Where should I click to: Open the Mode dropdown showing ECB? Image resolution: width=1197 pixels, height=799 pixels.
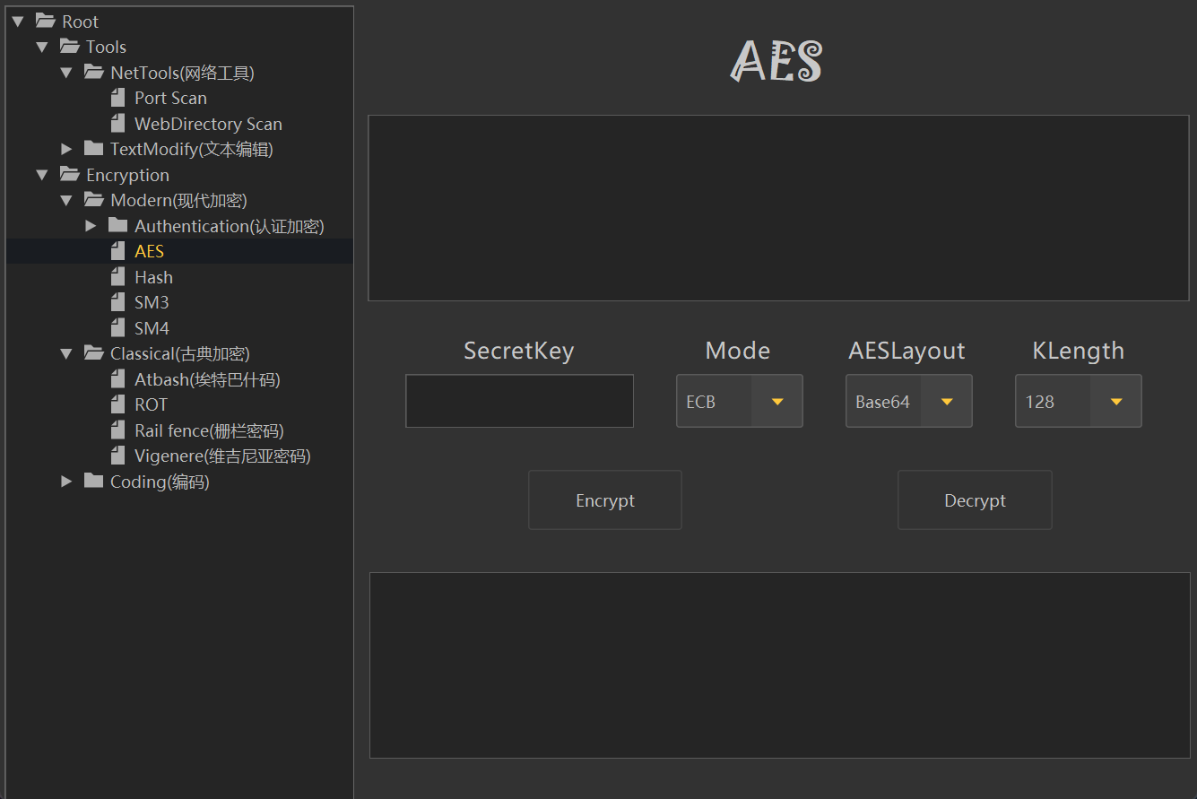point(776,402)
